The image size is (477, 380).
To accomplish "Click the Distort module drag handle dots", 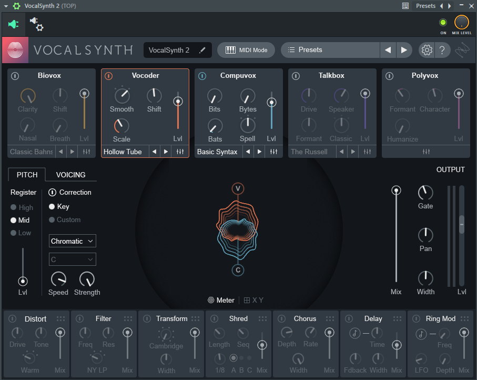I will click(60, 318).
